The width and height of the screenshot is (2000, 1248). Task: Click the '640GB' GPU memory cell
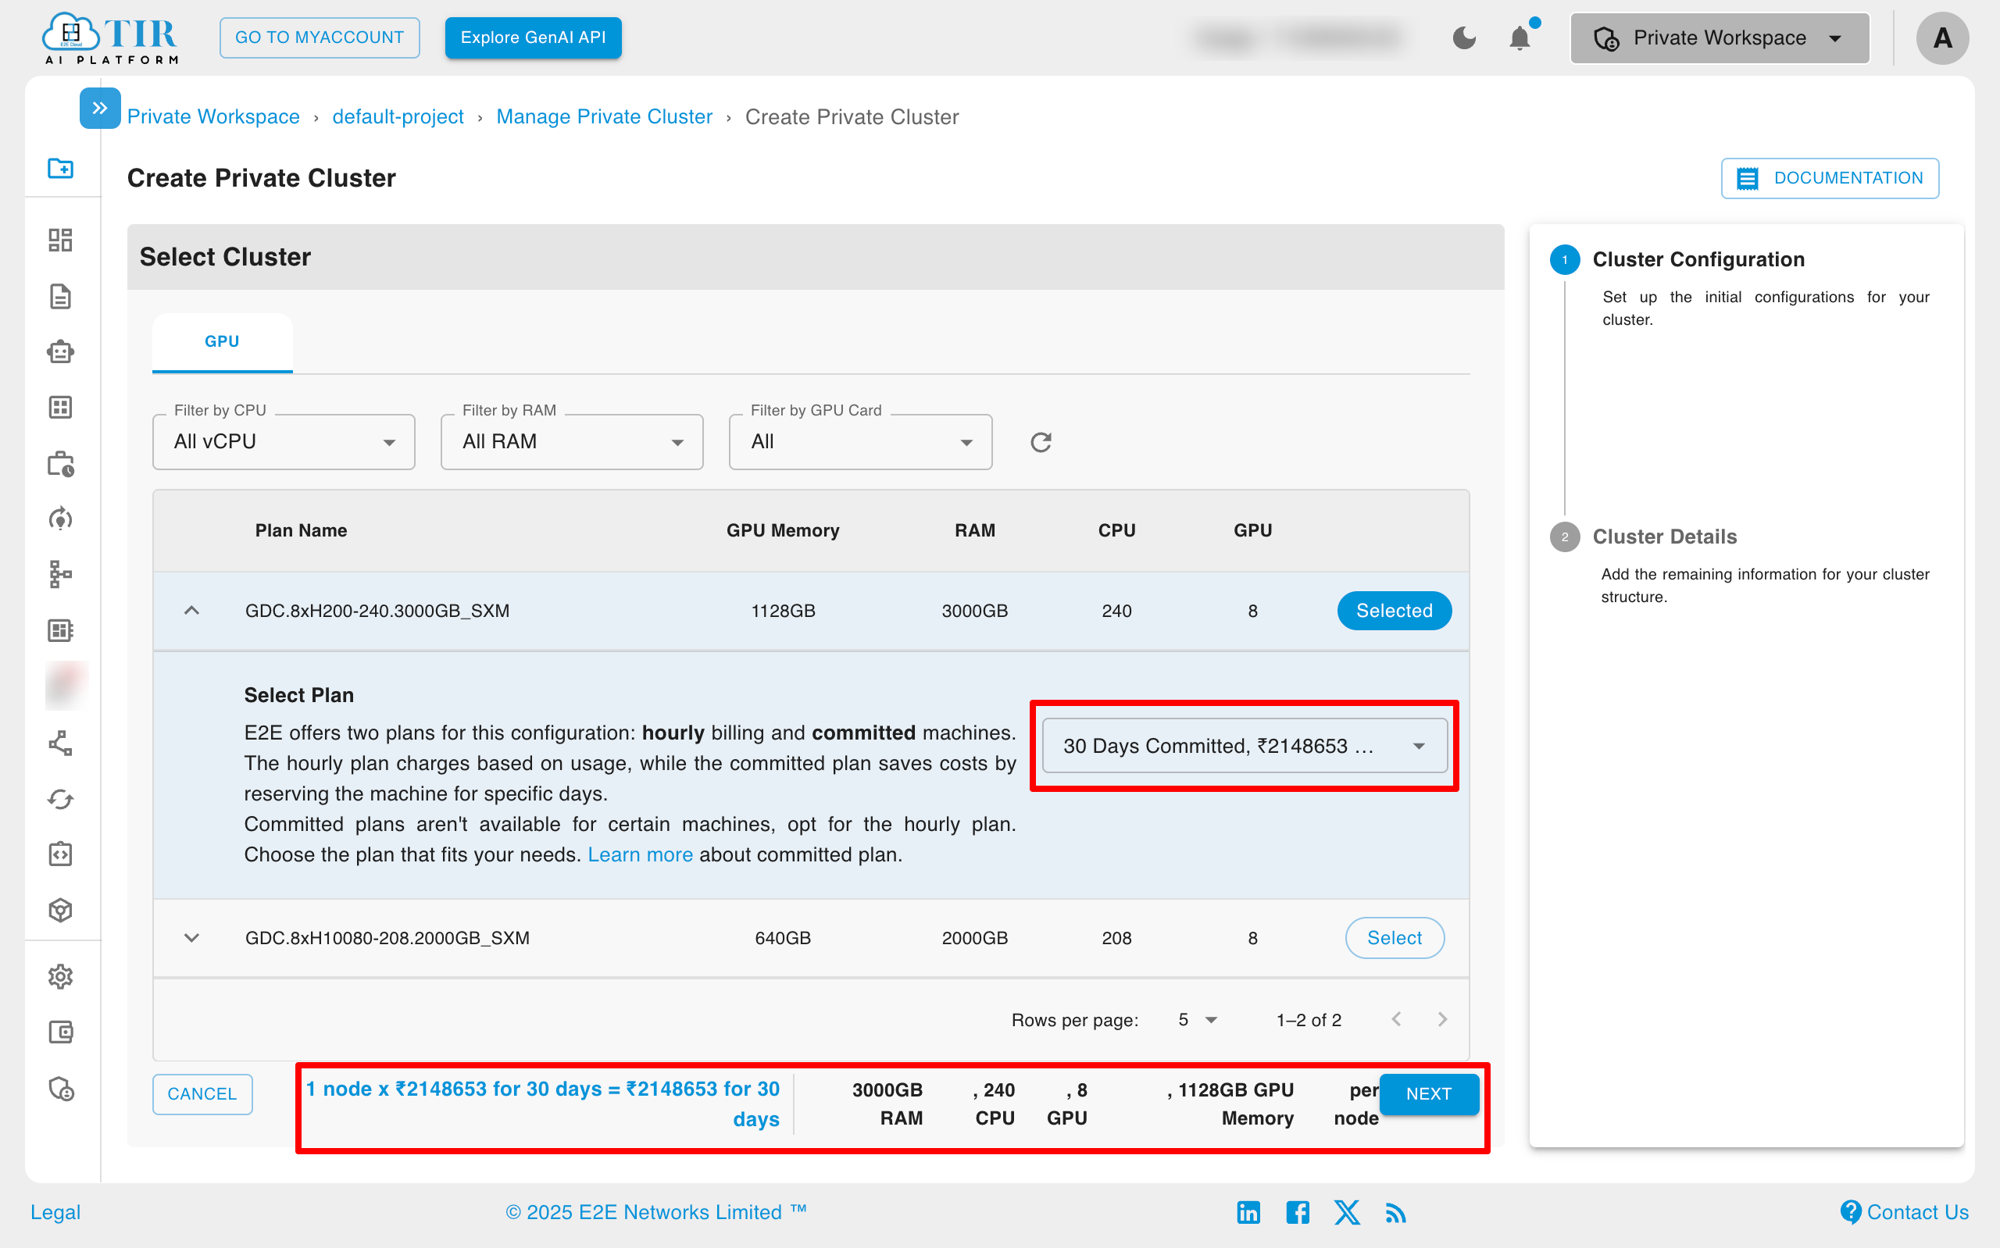[783, 938]
